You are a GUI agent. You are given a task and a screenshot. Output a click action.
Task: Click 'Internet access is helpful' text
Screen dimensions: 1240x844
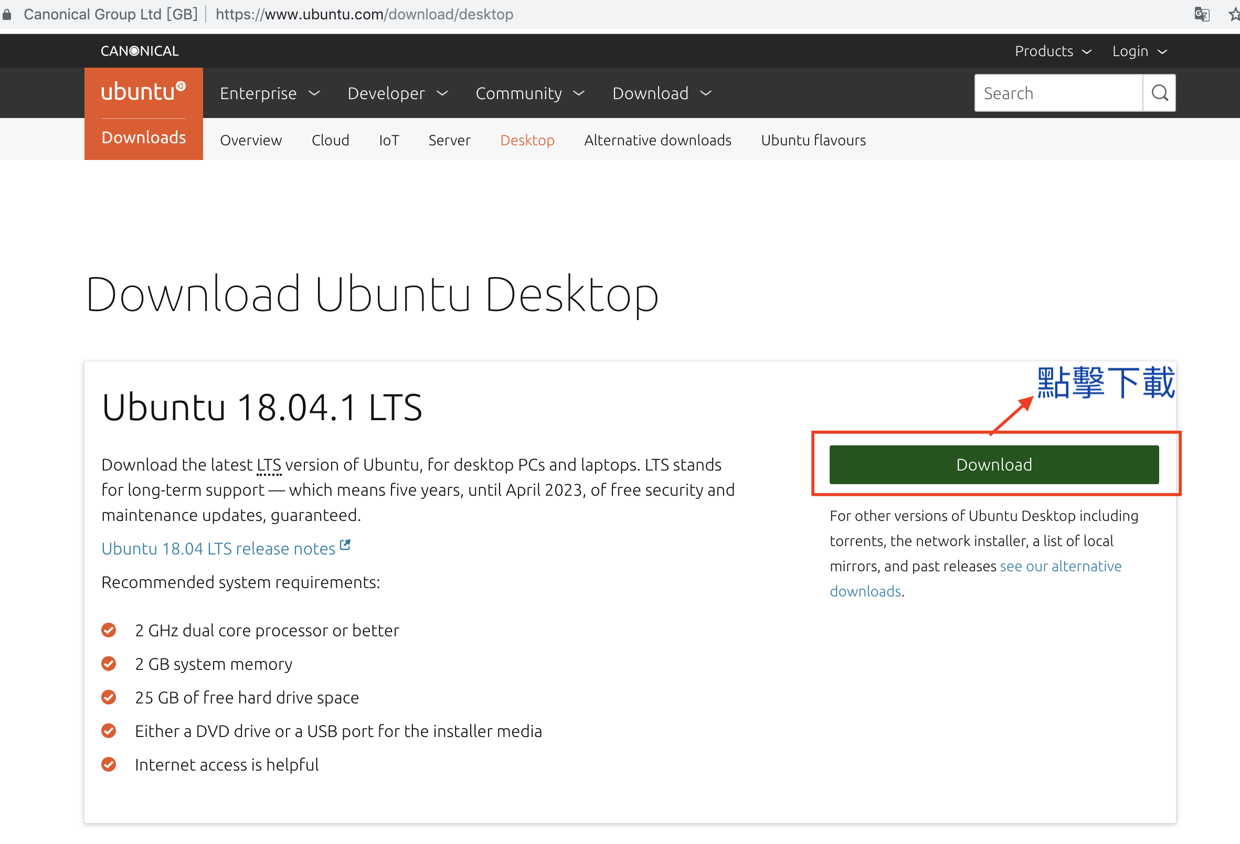[x=227, y=764]
